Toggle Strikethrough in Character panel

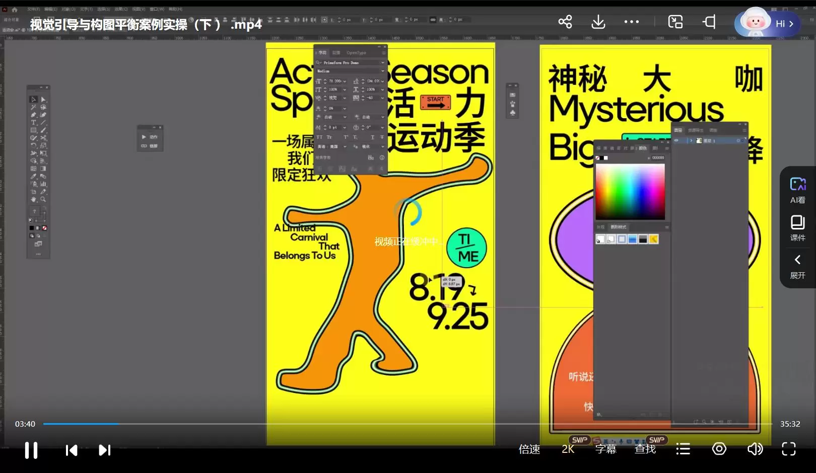pyautogui.click(x=382, y=137)
